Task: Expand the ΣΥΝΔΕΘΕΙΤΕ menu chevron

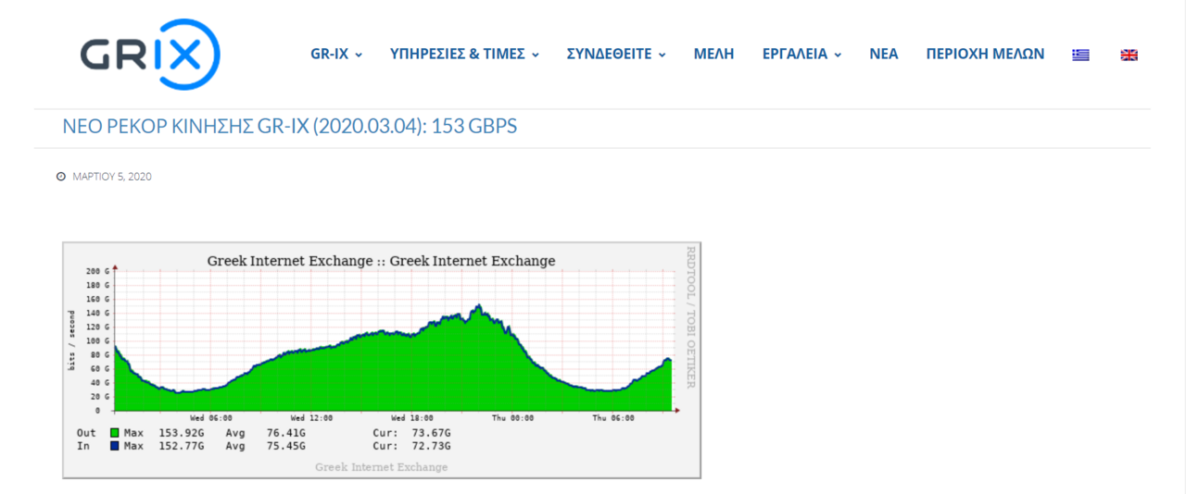Action: (x=662, y=55)
